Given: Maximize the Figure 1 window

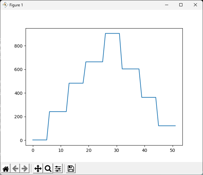Looking at the screenshot, I should click(181, 5).
